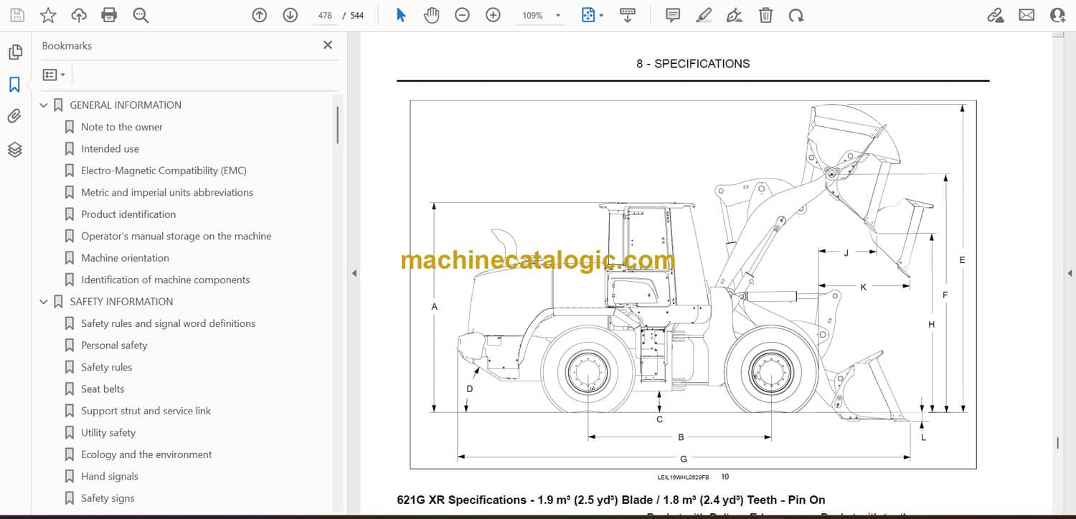Rotate the page with the rotate icon

click(796, 15)
